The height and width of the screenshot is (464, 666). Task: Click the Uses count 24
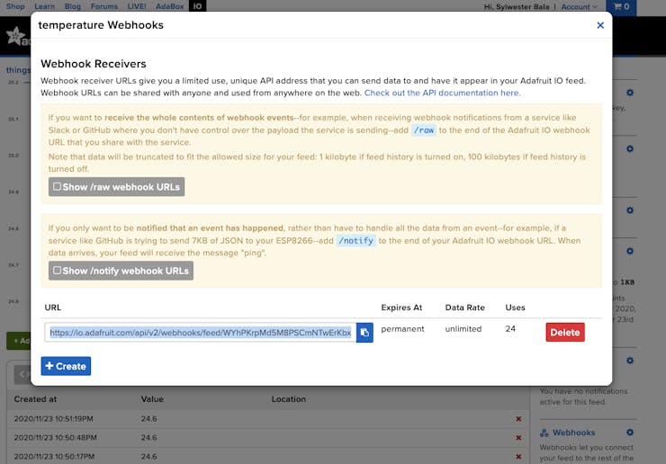tap(510, 328)
